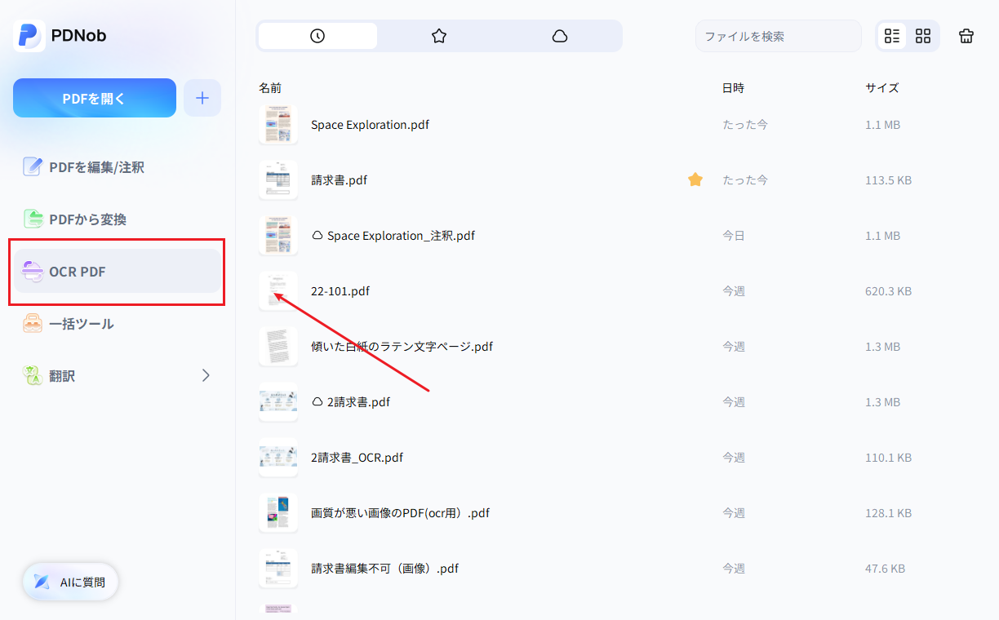This screenshot has height=620, width=999.
Task: Select the list view layout icon
Action: (892, 36)
